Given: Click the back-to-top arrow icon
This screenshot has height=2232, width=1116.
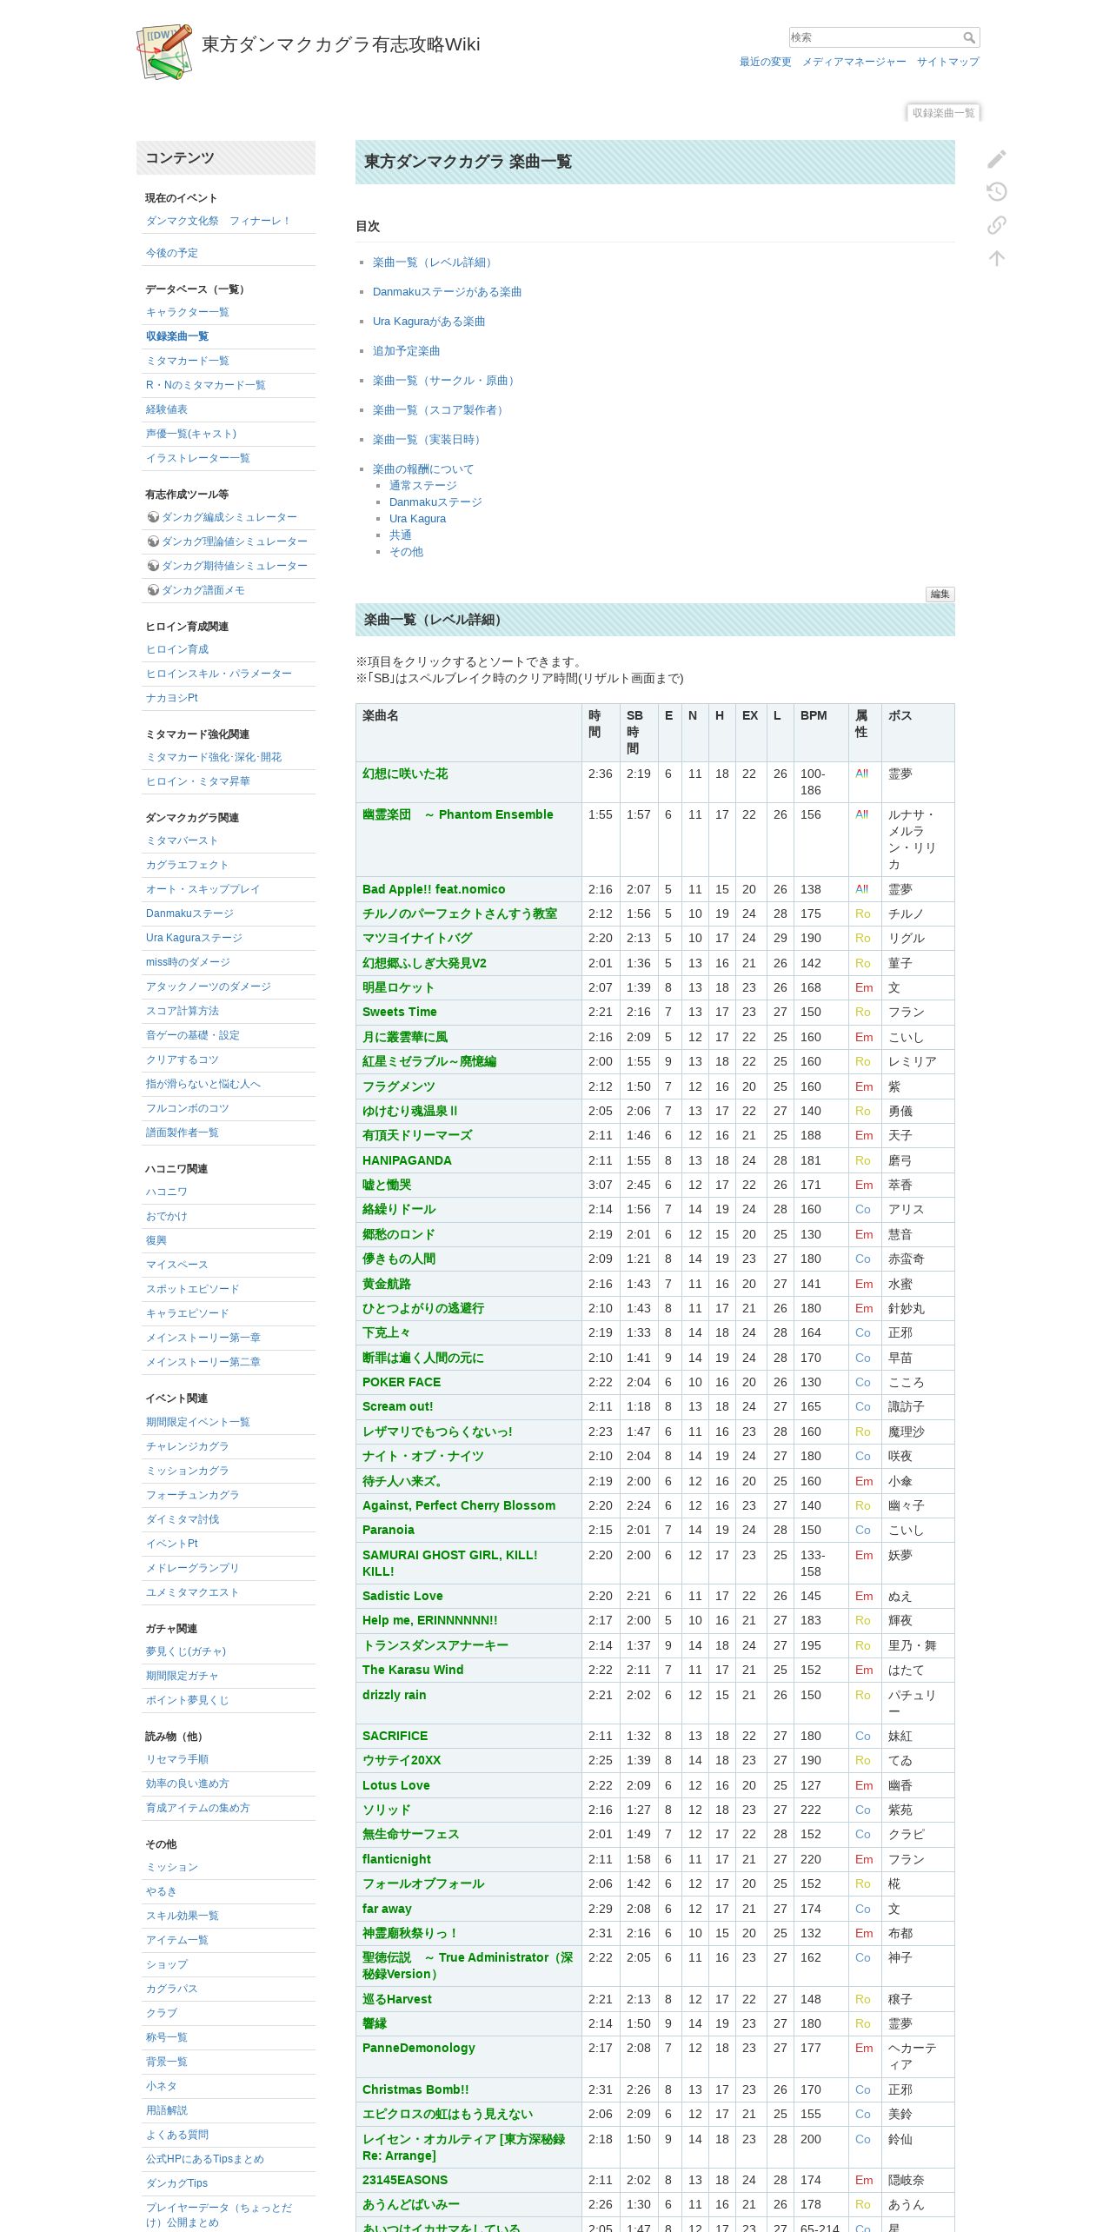Looking at the screenshot, I should pyautogui.click(x=997, y=258).
